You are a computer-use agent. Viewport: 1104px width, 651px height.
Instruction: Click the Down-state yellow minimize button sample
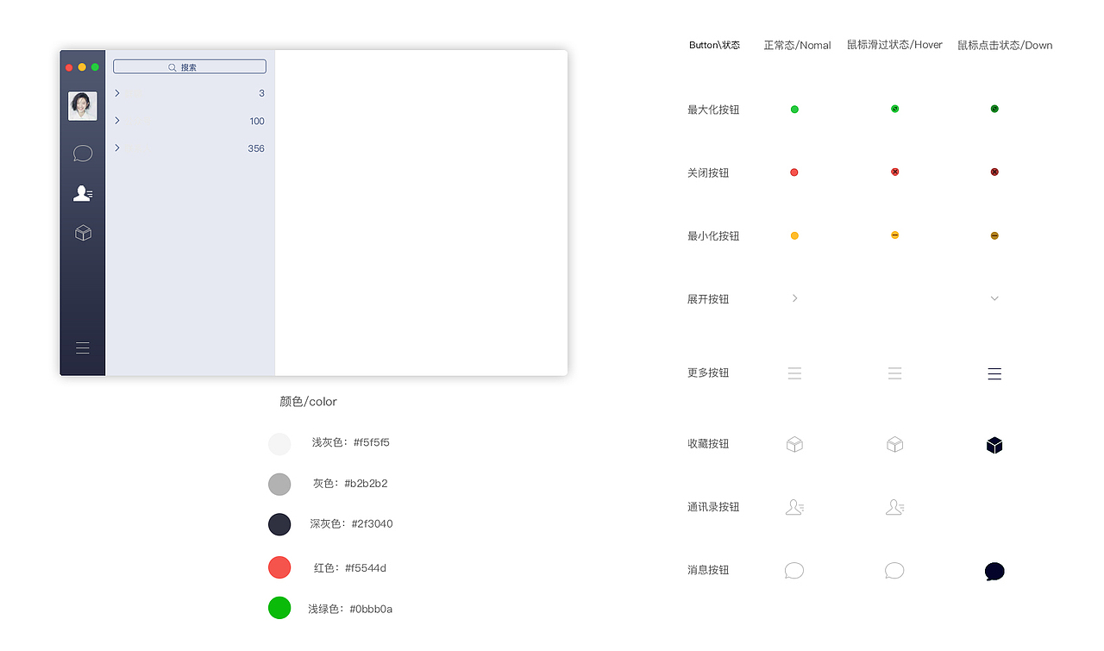coord(994,235)
